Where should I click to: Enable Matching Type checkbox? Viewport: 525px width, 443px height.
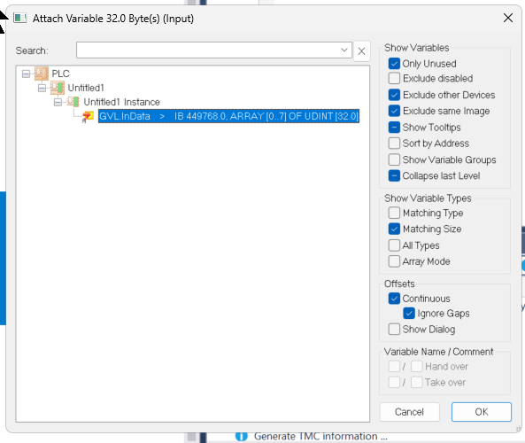[394, 213]
